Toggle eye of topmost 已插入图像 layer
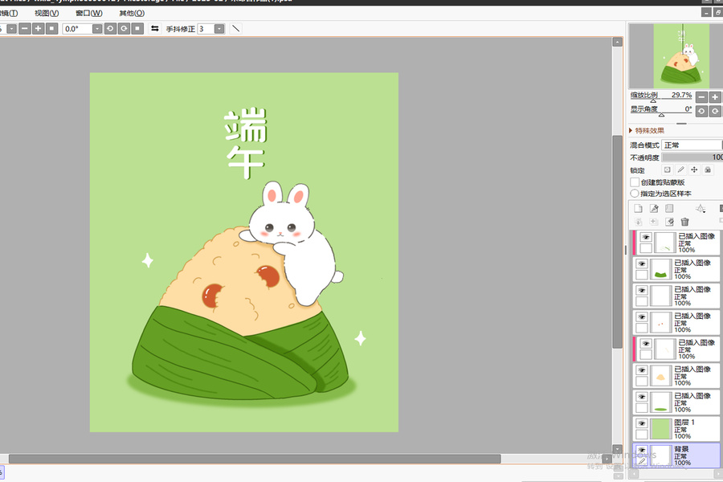Image resolution: width=723 pixels, height=482 pixels. [646, 237]
